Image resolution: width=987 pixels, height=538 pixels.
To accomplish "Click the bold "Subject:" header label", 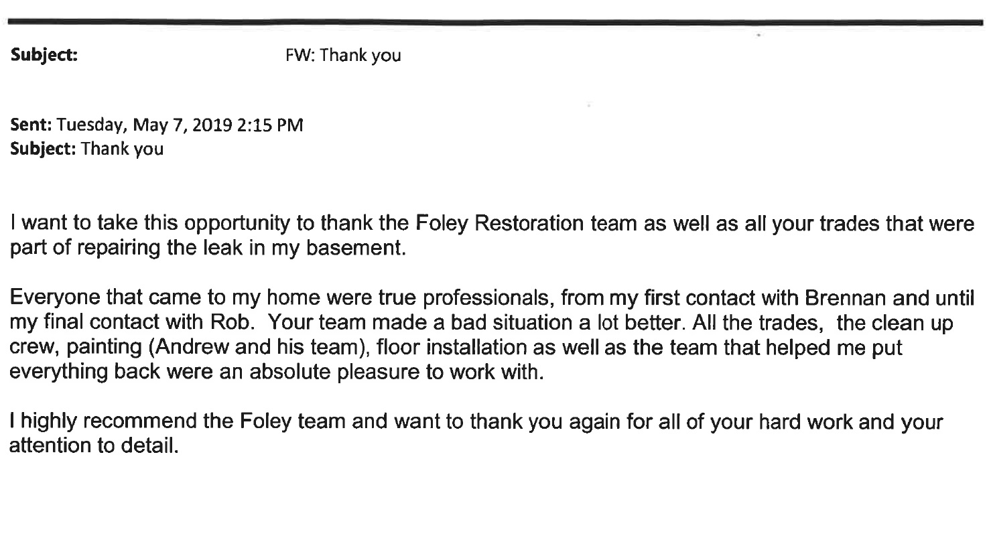I will coord(44,56).
